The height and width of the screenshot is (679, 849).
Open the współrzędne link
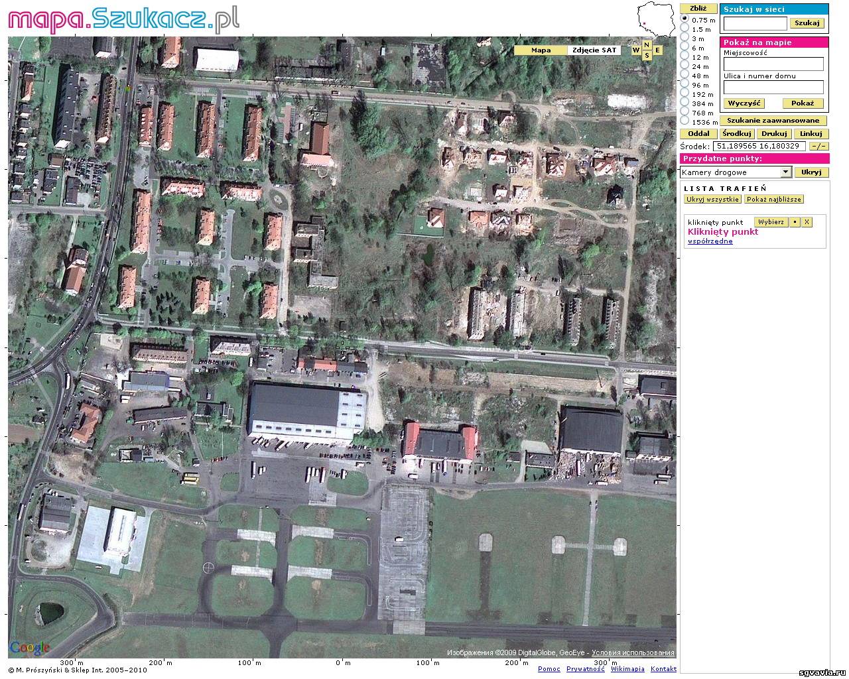[x=710, y=241]
